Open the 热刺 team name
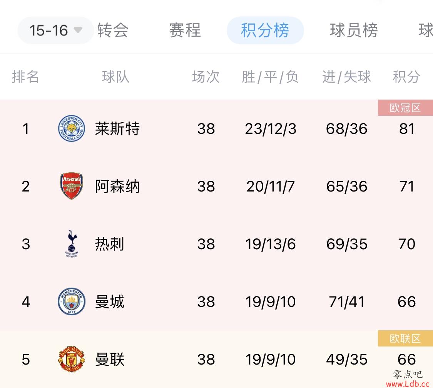 tap(110, 244)
